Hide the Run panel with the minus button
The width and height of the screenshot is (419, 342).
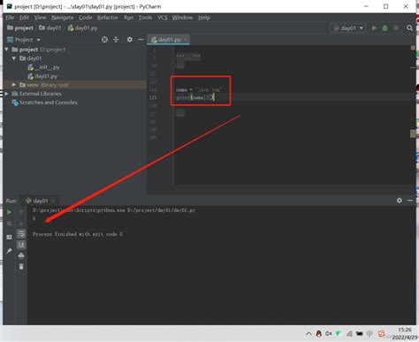pyautogui.click(x=410, y=201)
